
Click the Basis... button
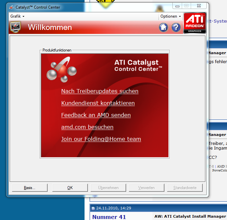coord(30,188)
